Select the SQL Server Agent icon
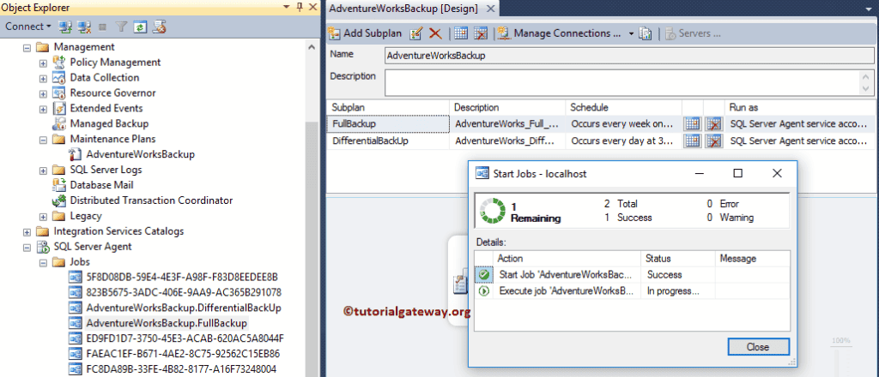This screenshot has height=377, width=879. (x=43, y=246)
